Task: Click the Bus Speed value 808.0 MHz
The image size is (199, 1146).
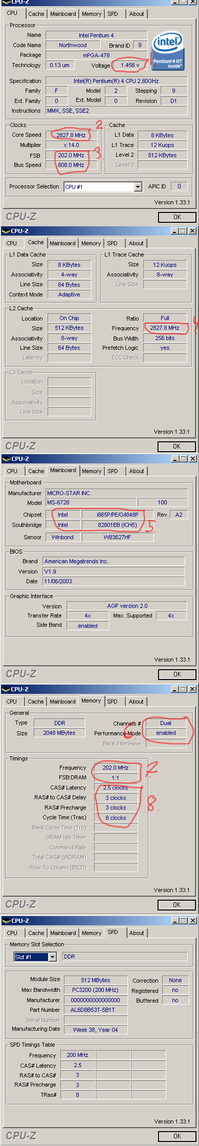Action: pyautogui.click(x=71, y=165)
